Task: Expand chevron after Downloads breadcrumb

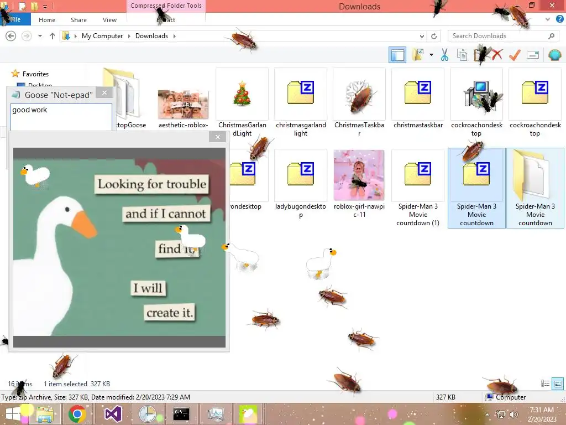Action: point(174,36)
